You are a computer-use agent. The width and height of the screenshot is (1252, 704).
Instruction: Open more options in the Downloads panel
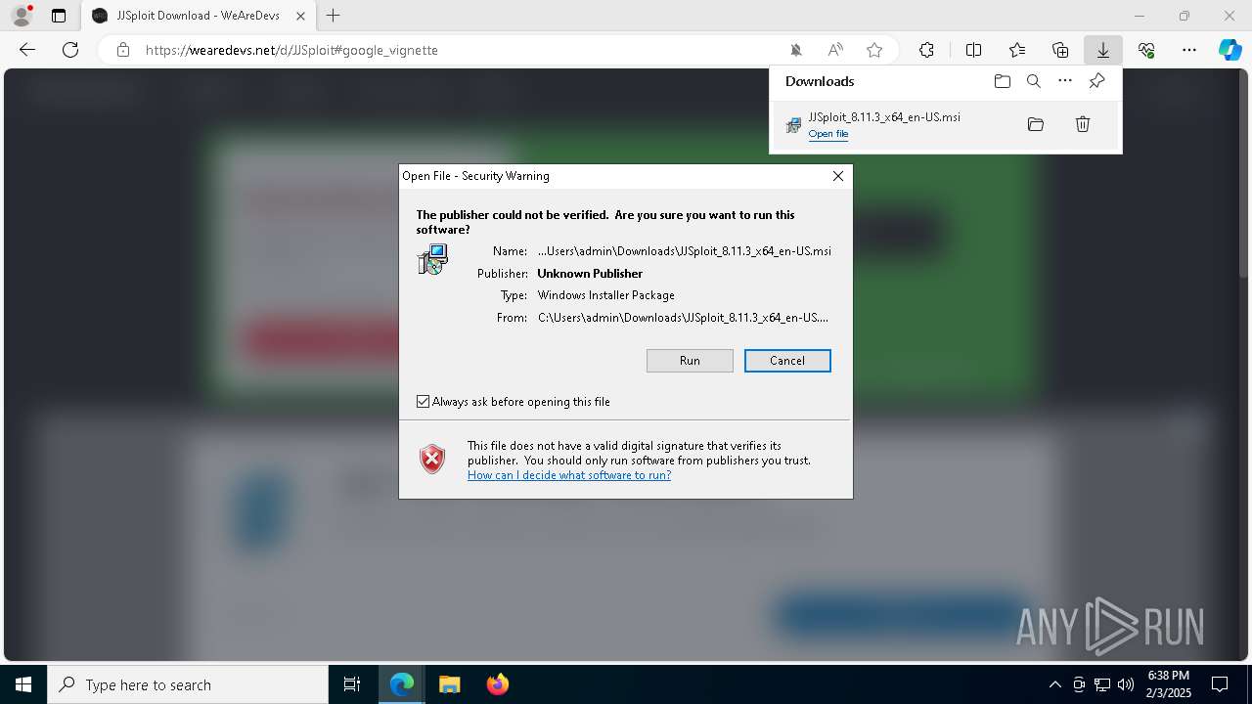point(1065,81)
